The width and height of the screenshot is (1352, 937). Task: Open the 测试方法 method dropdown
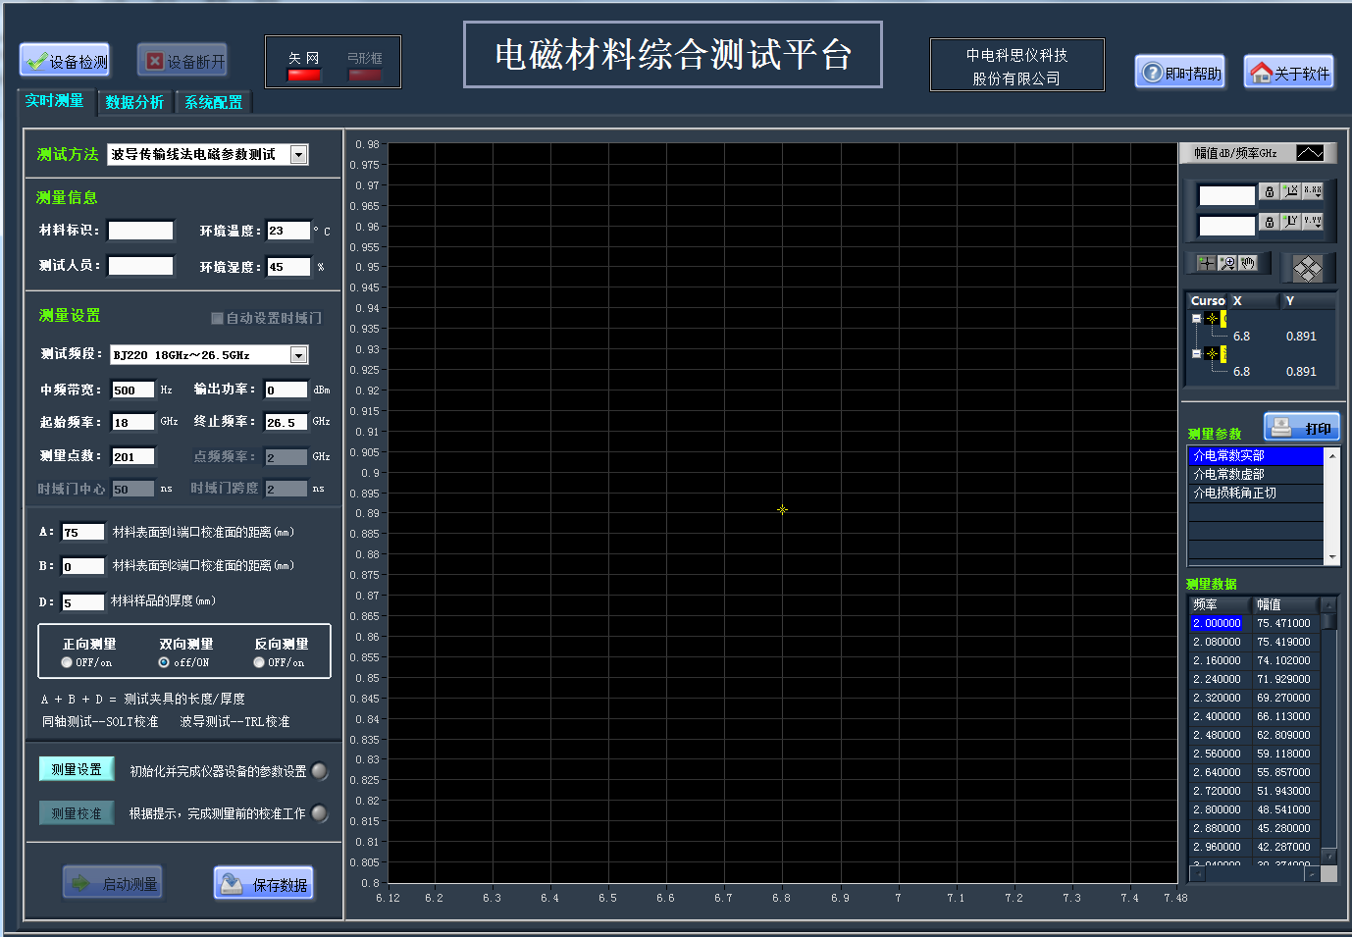(299, 155)
